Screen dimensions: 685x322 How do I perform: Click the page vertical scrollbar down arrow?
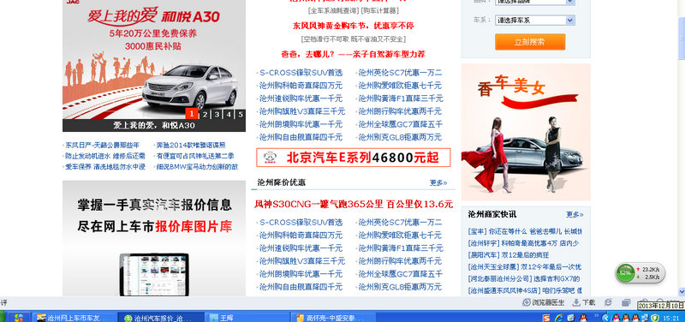(x=682, y=291)
